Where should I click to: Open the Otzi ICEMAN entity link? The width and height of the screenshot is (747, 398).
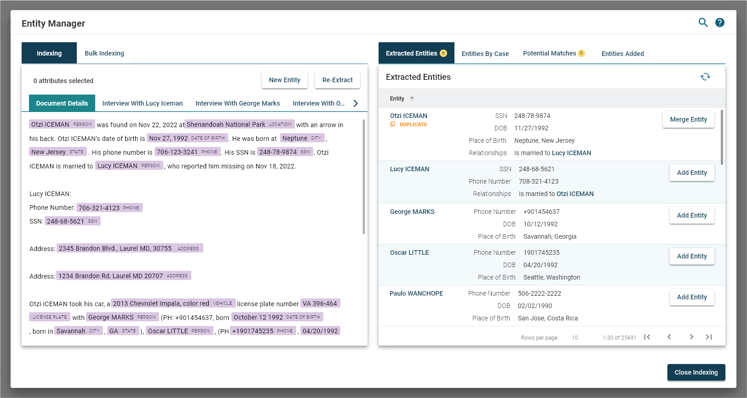[408, 116]
